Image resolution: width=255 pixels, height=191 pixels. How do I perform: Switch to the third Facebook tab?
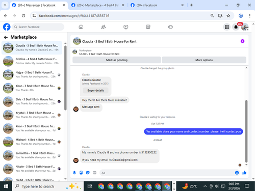click(157, 5)
